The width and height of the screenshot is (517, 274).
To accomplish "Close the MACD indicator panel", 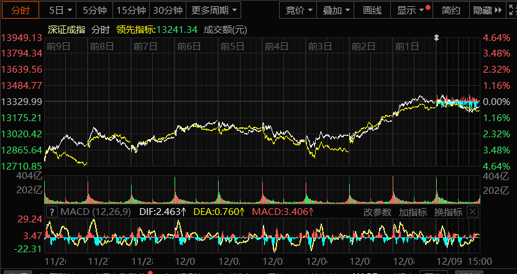I will click(x=473, y=212).
